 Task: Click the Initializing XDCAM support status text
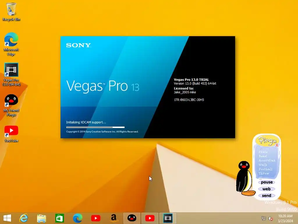click(86, 122)
